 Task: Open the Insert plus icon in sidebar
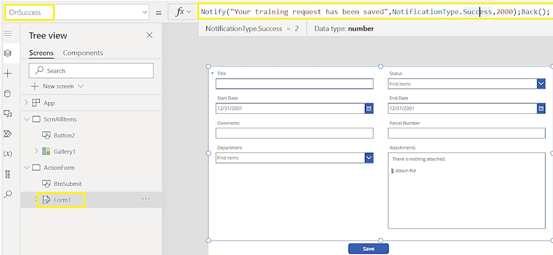tap(8, 74)
